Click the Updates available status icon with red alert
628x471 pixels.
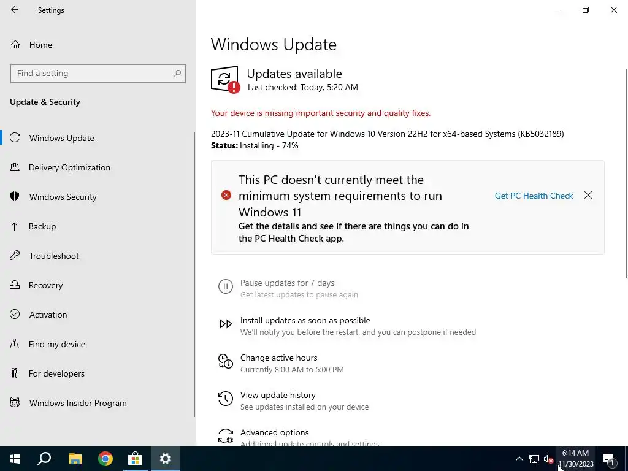tap(226, 79)
